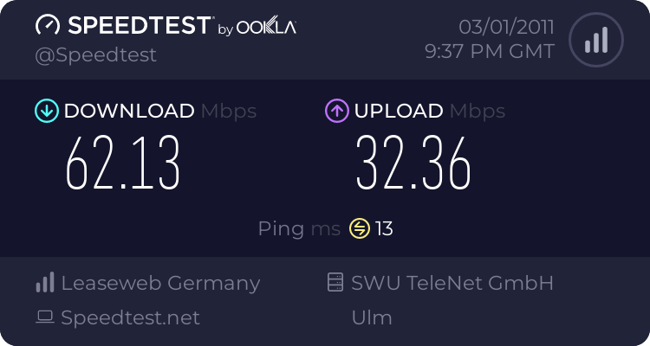Click the yellow ping icon
This screenshot has height=346, width=650.
tap(359, 228)
